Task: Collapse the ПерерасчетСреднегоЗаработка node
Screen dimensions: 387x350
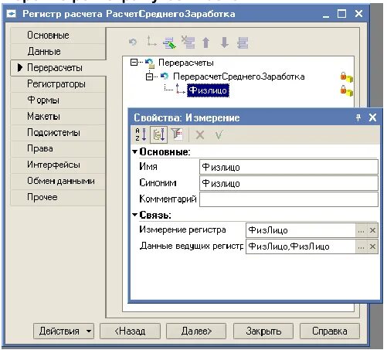Action: [x=149, y=76]
